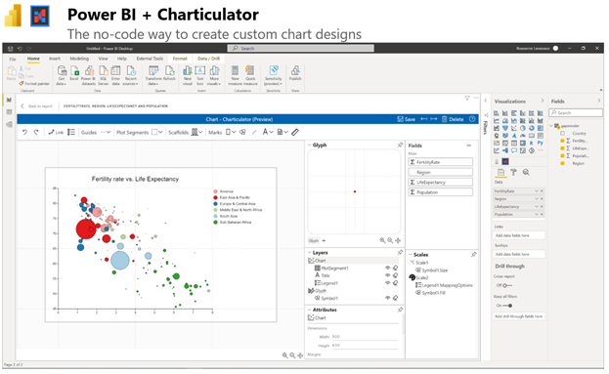The width and height of the screenshot is (609, 374).
Task: Click Back to report
Action: tap(37, 105)
